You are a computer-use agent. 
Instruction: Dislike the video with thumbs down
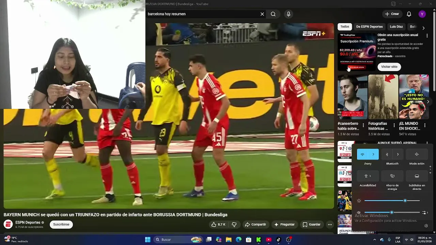(x=234, y=225)
